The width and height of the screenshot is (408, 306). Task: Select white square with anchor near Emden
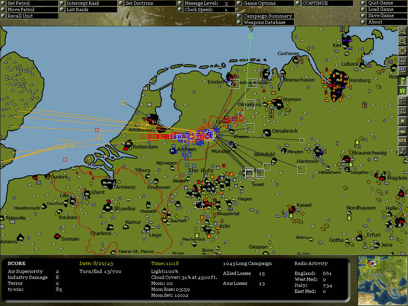click(x=235, y=84)
